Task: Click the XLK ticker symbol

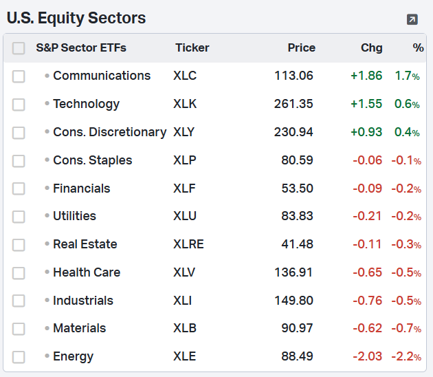Action: [185, 104]
